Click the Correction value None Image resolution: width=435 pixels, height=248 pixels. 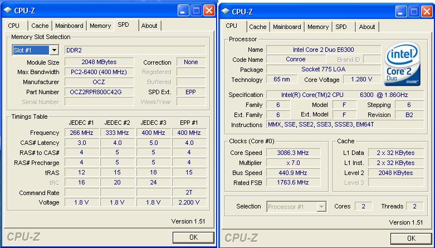(191, 62)
